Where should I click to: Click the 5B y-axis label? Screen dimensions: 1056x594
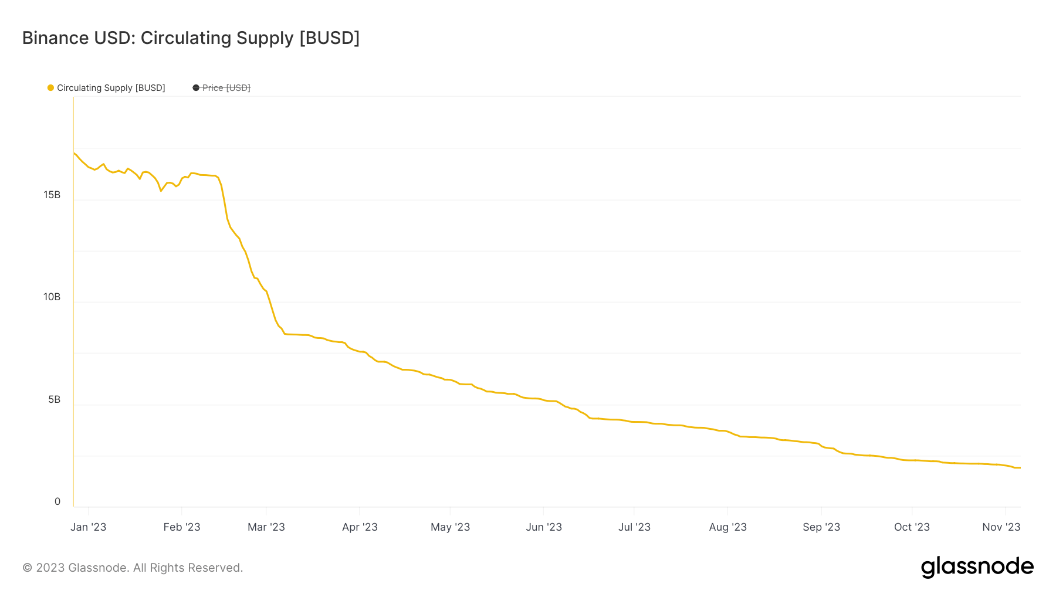point(54,399)
